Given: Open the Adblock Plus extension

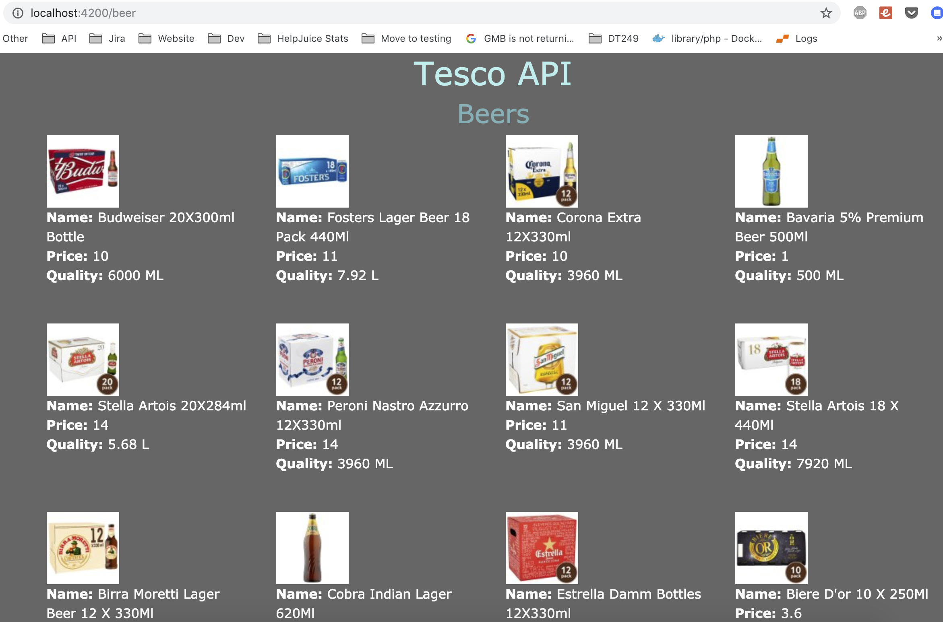Looking at the screenshot, I should tap(860, 12).
